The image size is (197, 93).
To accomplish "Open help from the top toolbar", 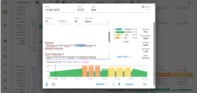I will 139,3.
